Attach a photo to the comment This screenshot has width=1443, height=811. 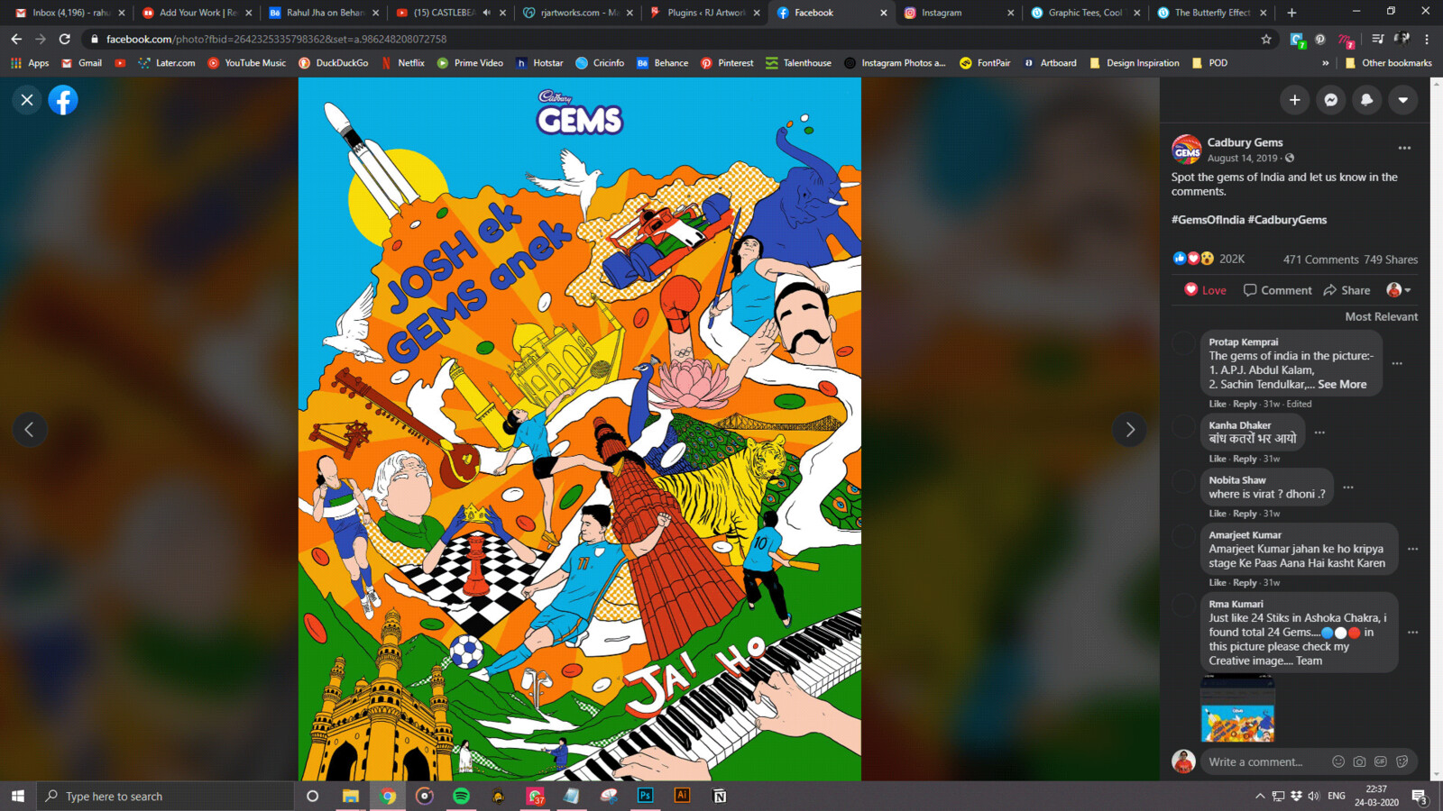click(1359, 761)
